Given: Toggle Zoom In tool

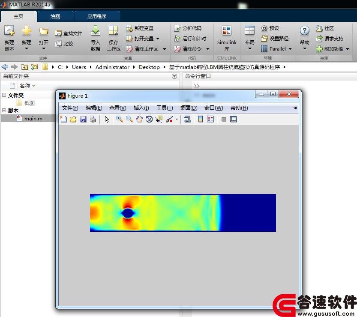Looking at the screenshot, I should point(119,119).
